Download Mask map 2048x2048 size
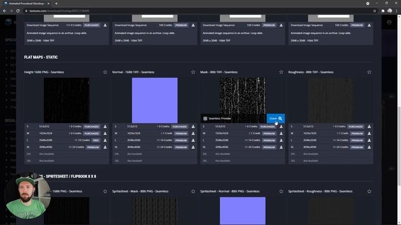This screenshot has width=401, height=225. point(281,140)
